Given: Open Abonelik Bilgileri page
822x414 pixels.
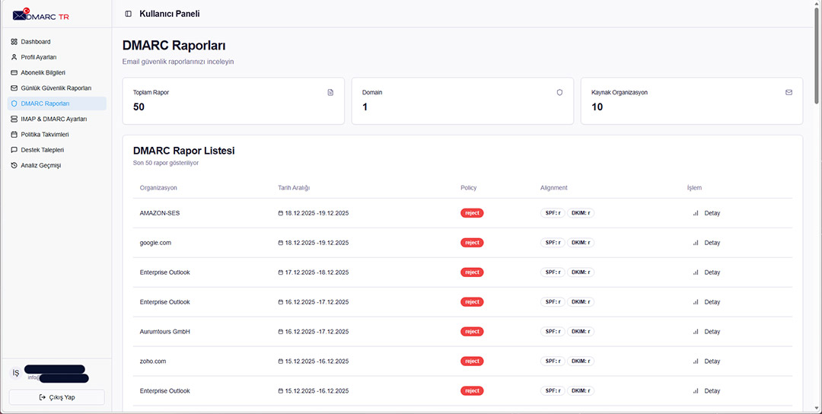Looking at the screenshot, I should [x=43, y=72].
